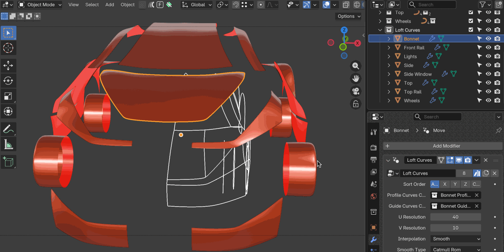The width and height of the screenshot is (504, 252).
Task: Activate the Rotate tool
Action: point(8,81)
